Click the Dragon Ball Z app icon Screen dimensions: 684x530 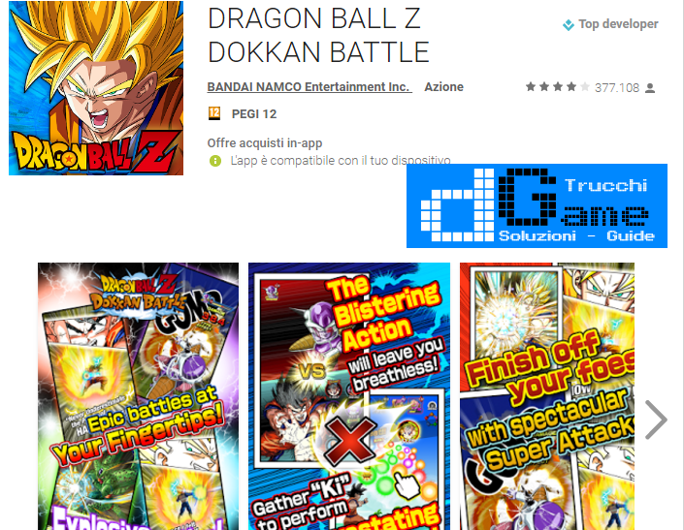[x=96, y=88]
